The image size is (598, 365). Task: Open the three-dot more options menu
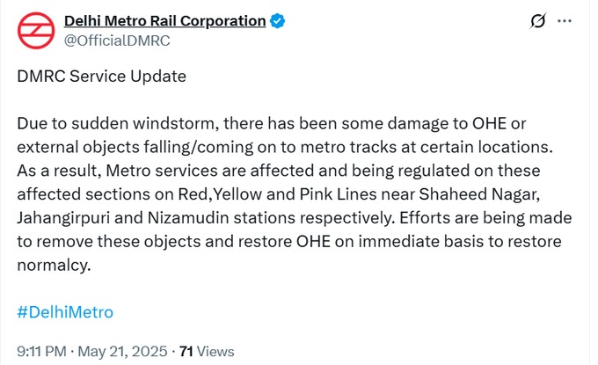point(565,21)
